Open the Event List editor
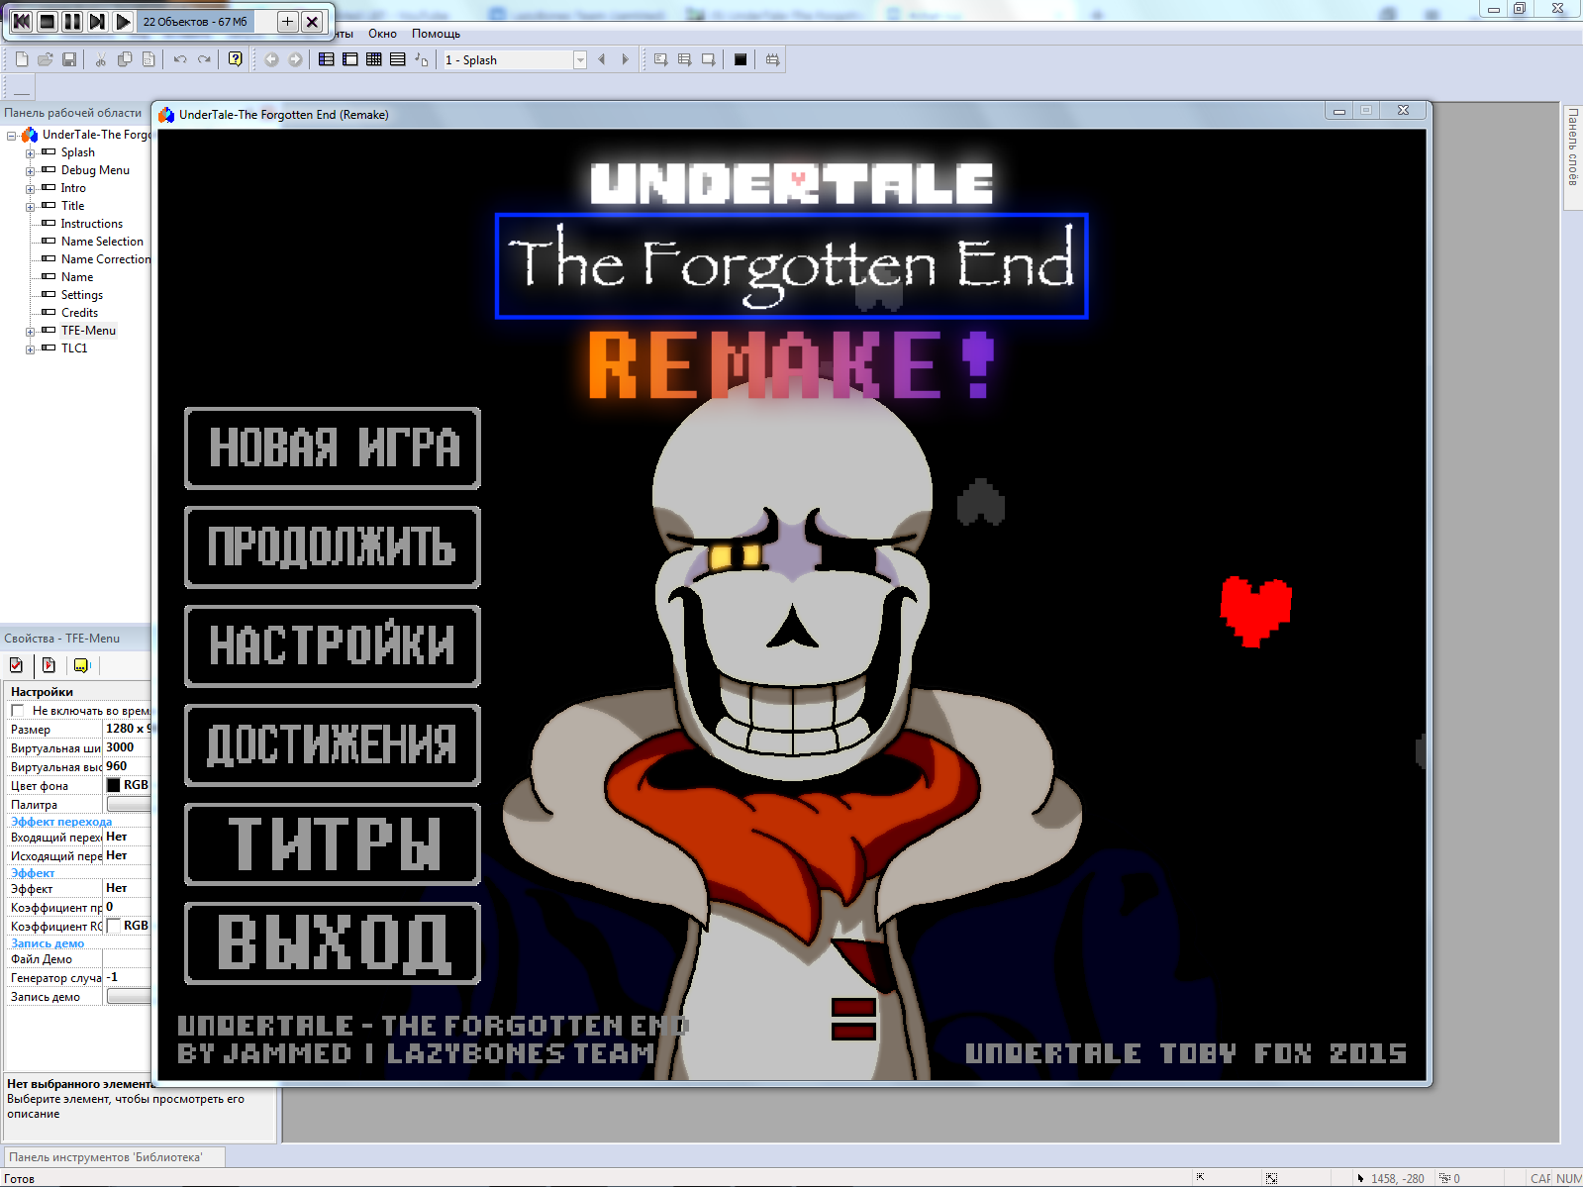The image size is (1583, 1187). [398, 59]
